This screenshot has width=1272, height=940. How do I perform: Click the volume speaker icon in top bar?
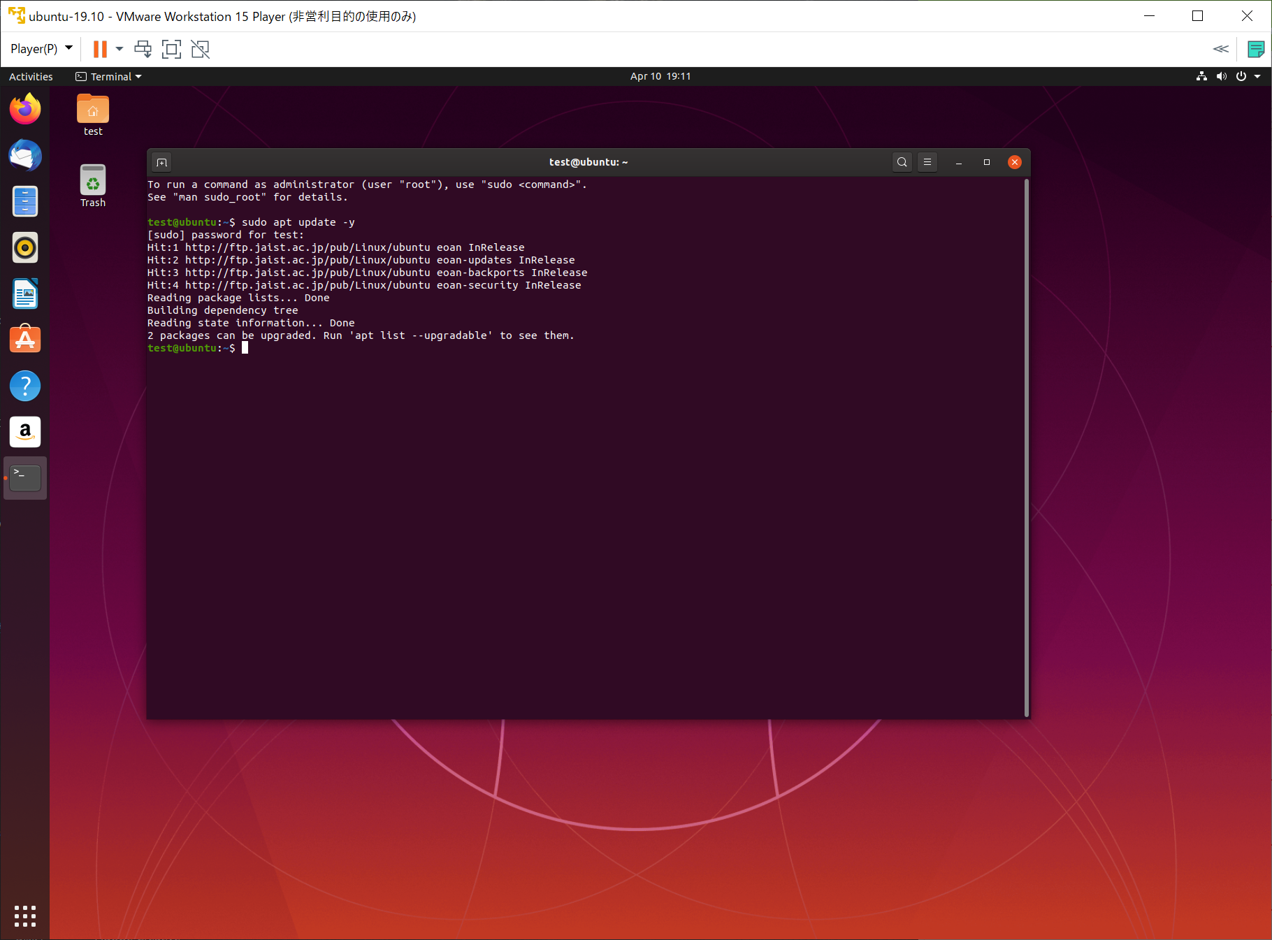point(1221,76)
